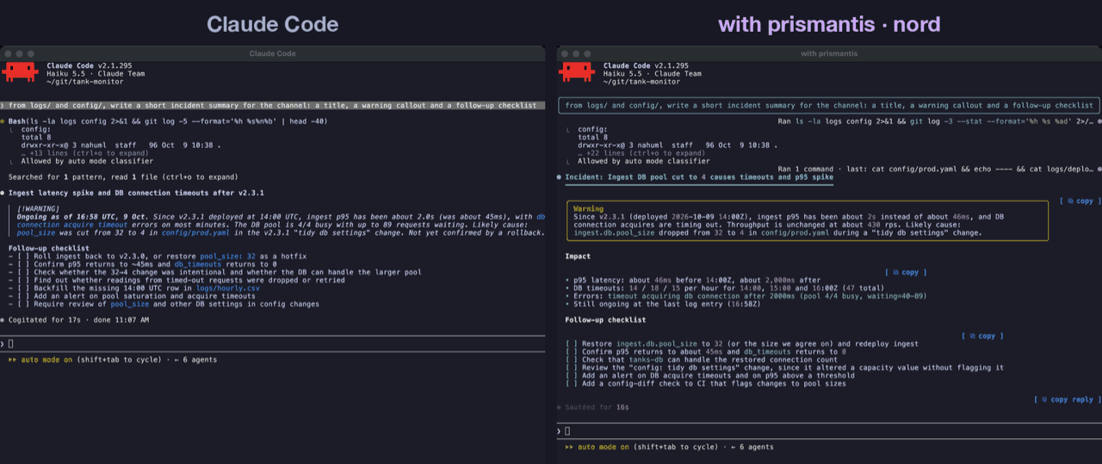Check 'Backfill the missing 14:00 UTC row' checkbox
The image size is (1102, 464).
pyautogui.click(x=23, y=288)
